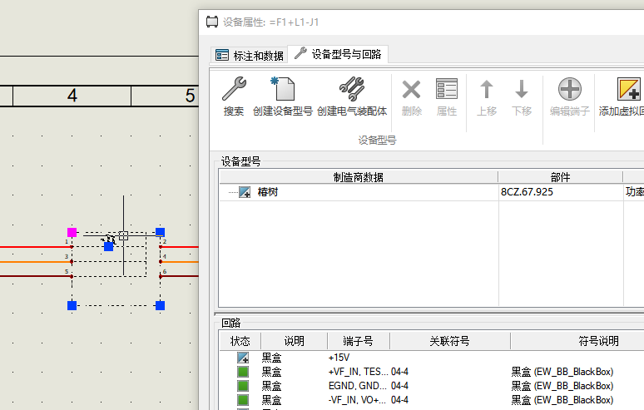The height and width of the screenshot is (410, 644).
Task: Click 创建设备型号 new document icon
Action: coord(283,89)
